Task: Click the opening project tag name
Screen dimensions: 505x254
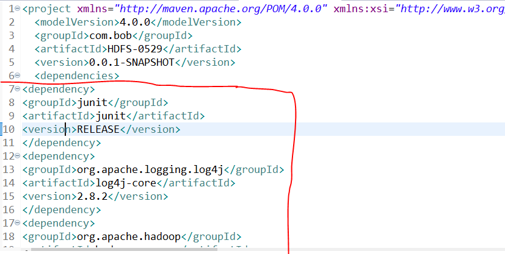Action: [x=49, y=9]
